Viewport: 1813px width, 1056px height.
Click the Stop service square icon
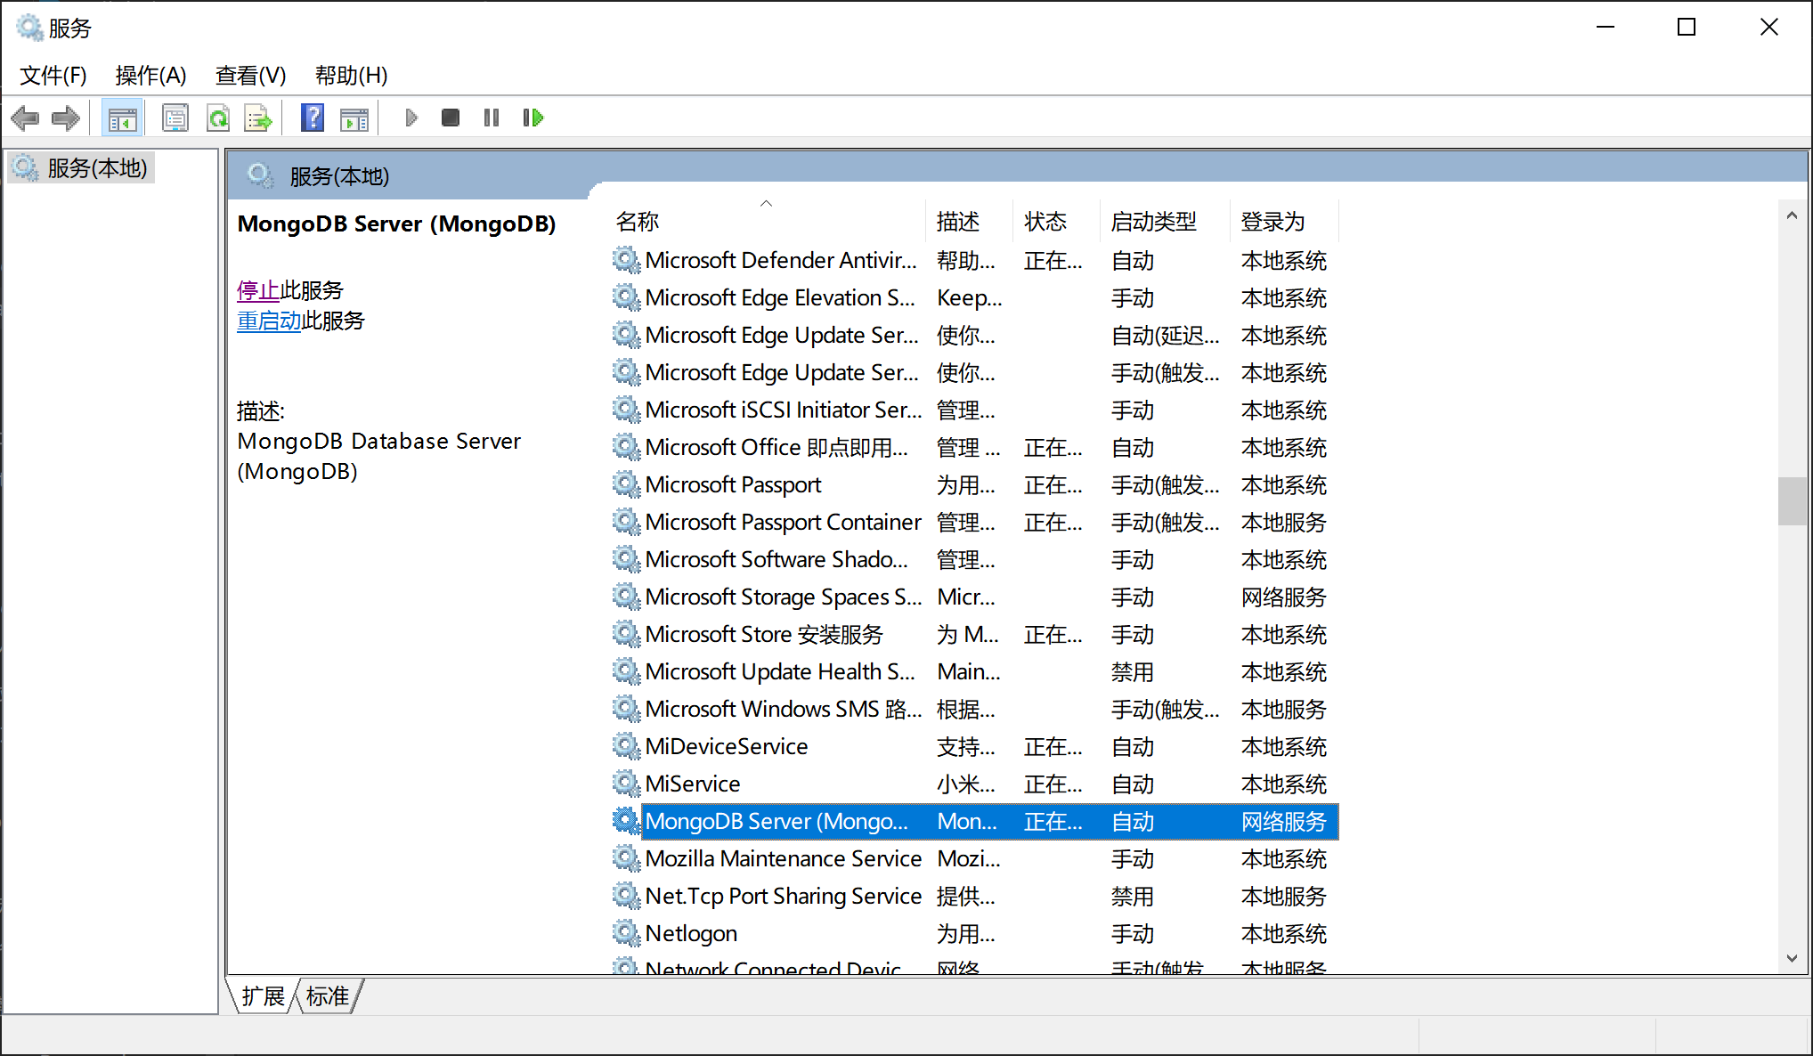[451, 118]
